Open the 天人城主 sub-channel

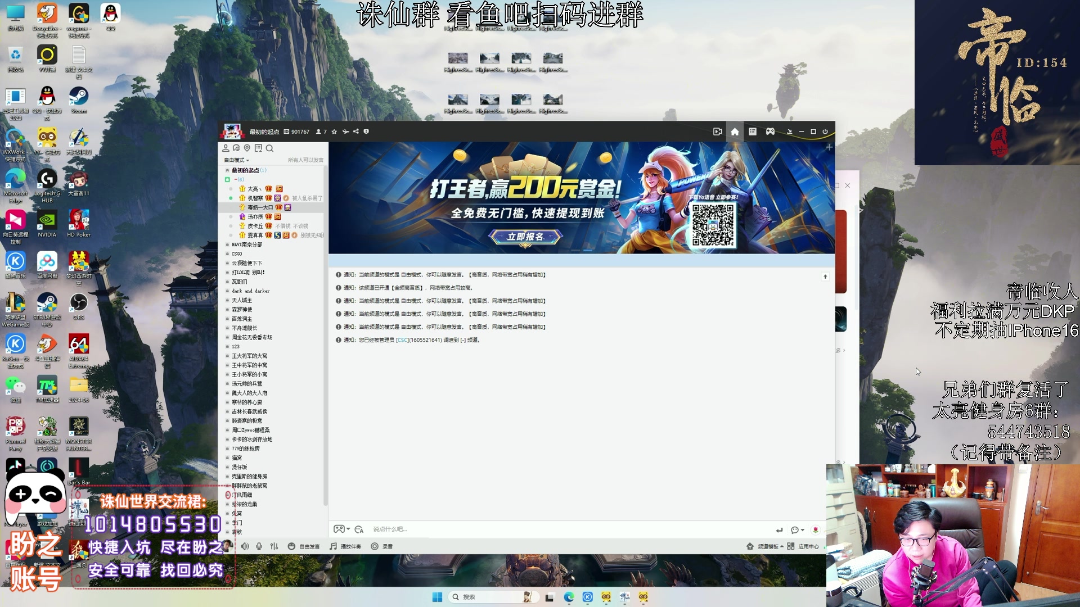(x=242, y=300)
